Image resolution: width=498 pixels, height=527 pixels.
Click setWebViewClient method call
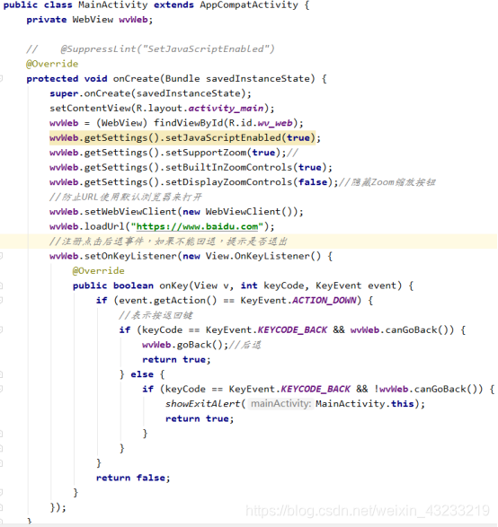[130, 212]
